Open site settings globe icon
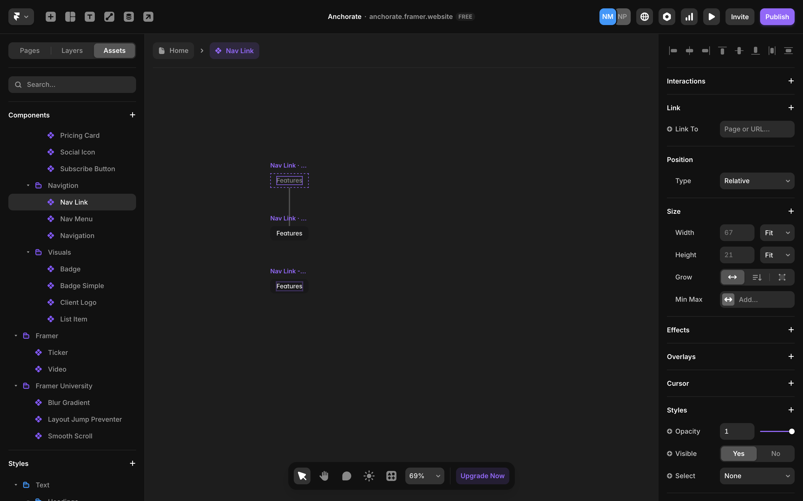This screenshot has height=501, width=803. 644,17
